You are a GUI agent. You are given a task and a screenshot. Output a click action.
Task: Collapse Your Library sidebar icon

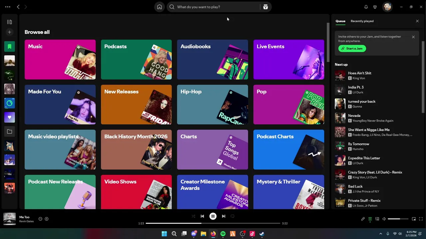click(x=9, y=22)
